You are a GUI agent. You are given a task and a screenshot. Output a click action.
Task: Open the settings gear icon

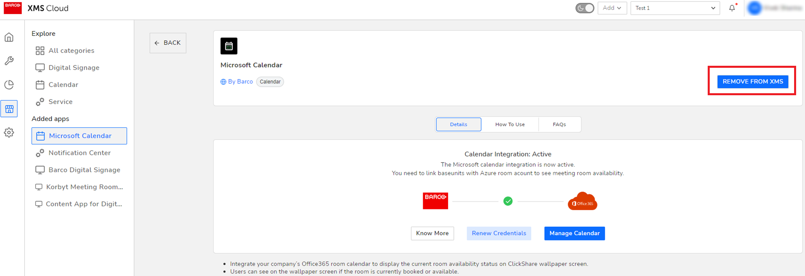(9, 132)
